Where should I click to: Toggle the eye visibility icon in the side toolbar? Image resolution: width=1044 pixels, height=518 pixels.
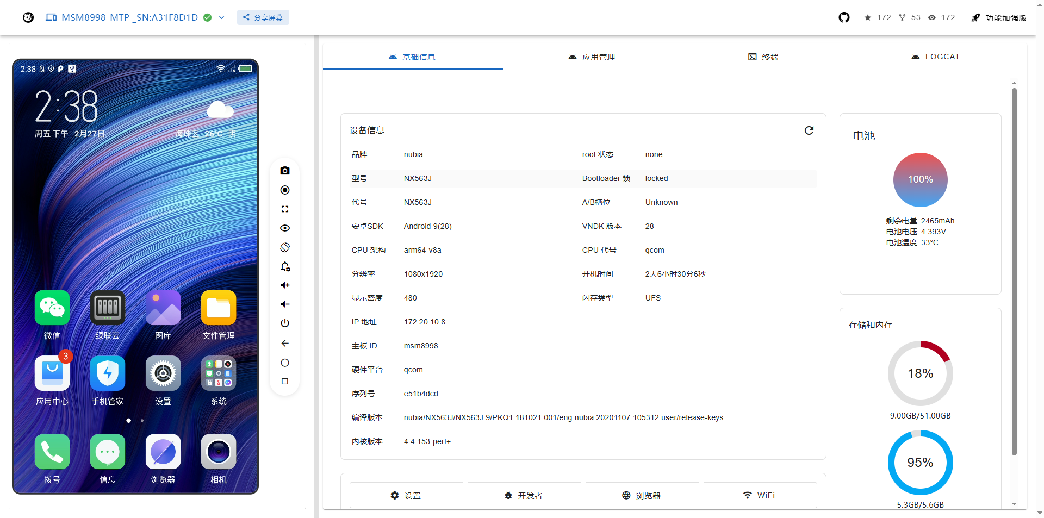(x=284, y=228)
